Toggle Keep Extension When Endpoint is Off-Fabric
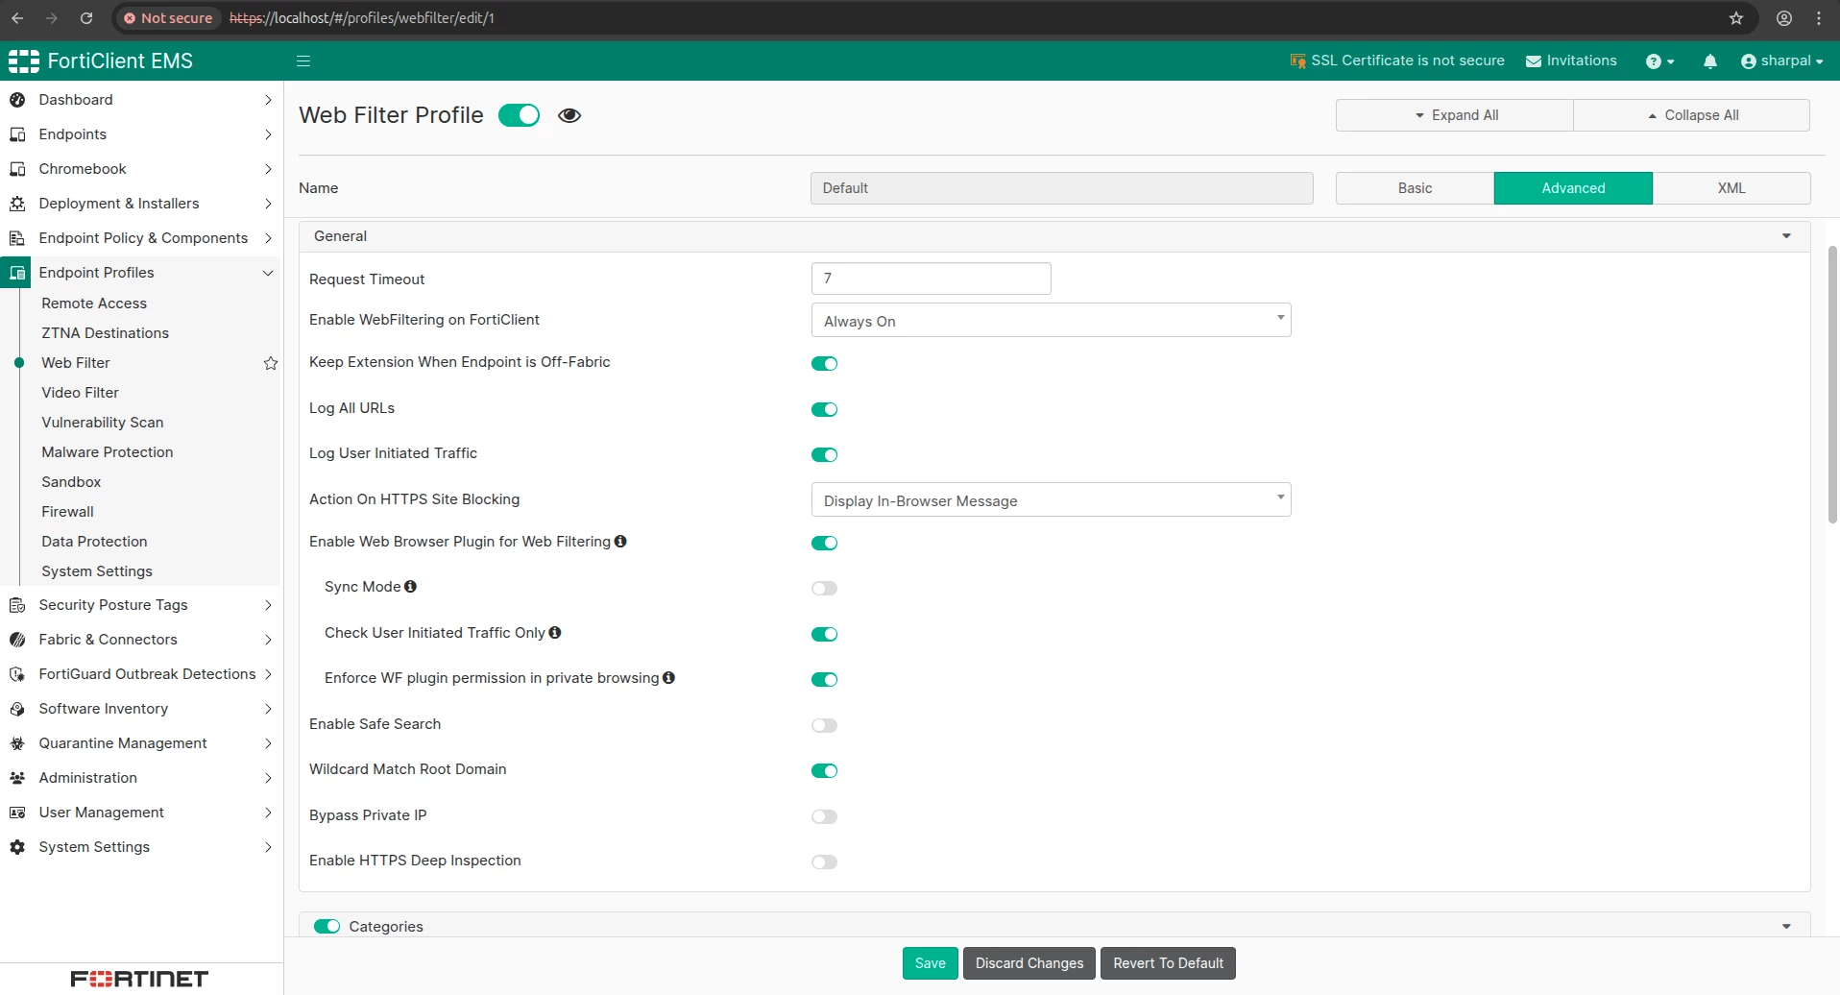The height and width of the screenshot is (995, 1840). coord(825,363)
